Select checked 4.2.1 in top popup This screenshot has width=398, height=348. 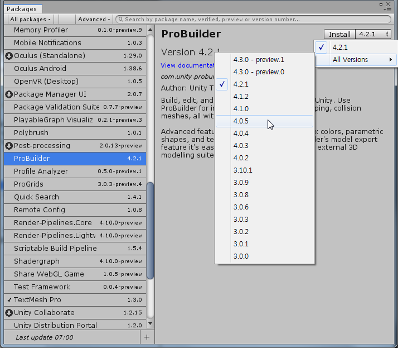click(x=356, y=47)
